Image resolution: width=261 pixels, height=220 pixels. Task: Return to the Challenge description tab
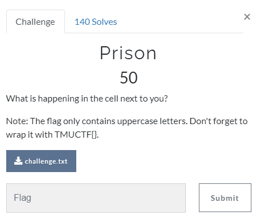coord(36,22)
